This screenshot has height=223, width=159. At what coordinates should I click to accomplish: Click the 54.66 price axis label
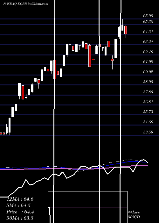click(148, 122)
